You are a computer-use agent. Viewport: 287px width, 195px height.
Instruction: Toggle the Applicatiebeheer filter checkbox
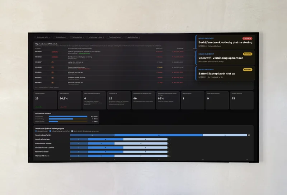point(126,37)
